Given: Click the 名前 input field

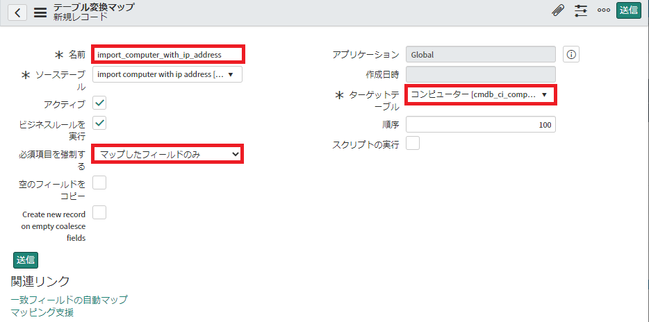Looking at the screenshot, I should (167, 54).
